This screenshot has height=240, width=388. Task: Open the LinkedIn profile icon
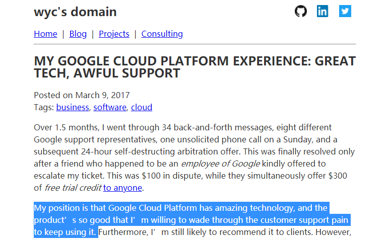(x=322, y=11)
